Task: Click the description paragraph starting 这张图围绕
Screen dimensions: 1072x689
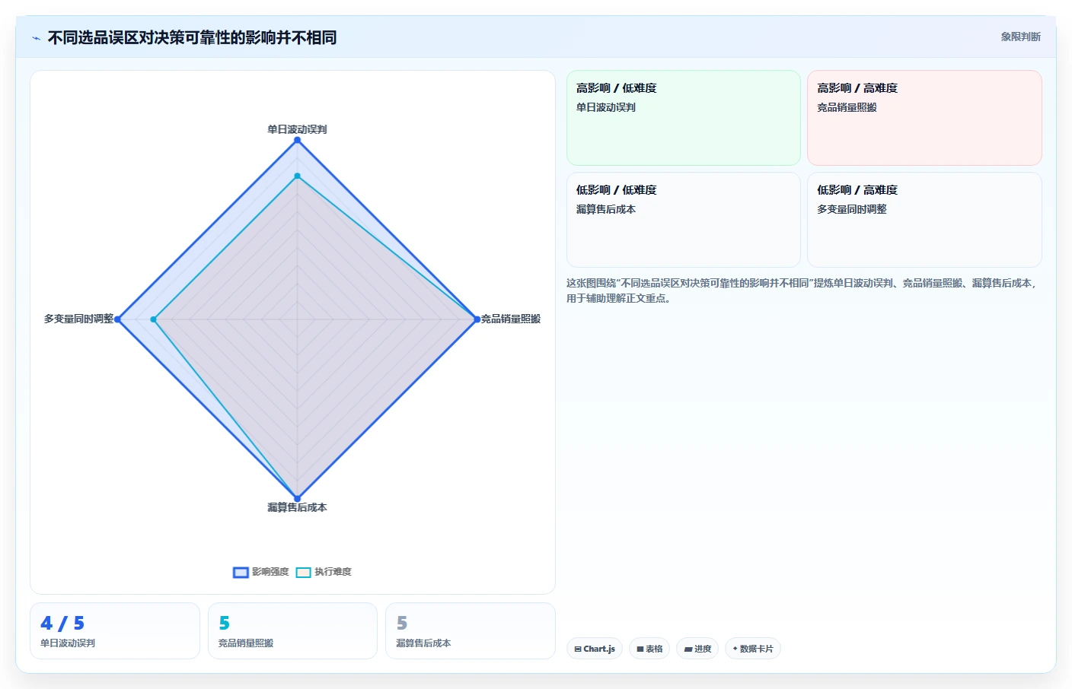Action: [802, 291]
